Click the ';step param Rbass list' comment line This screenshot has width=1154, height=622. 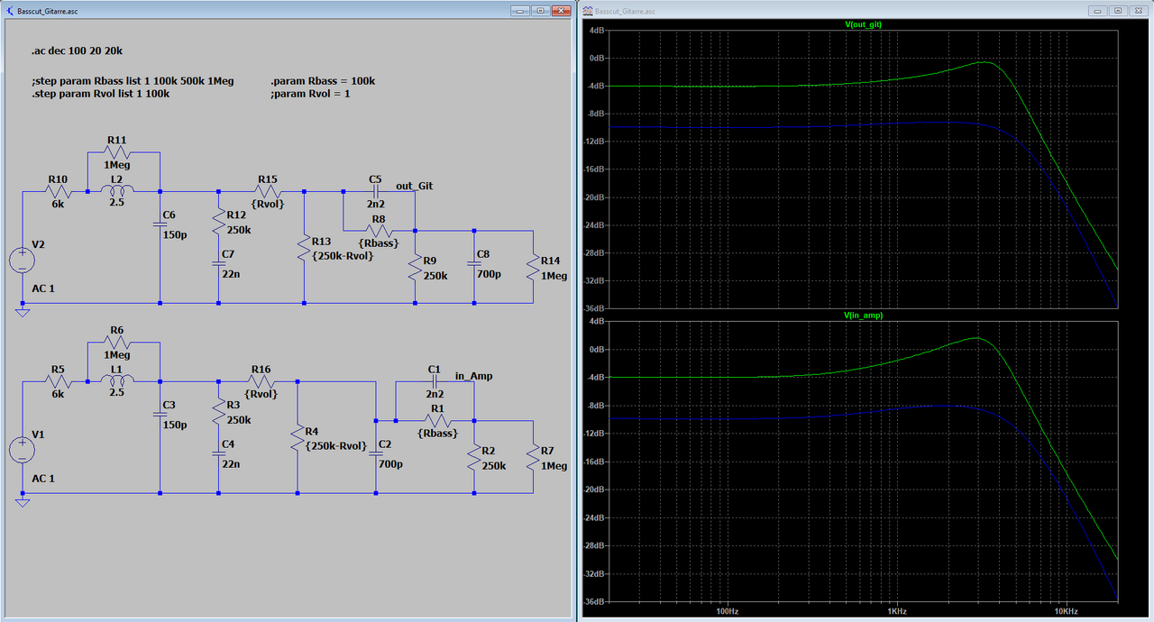click(x=132, y=81)
